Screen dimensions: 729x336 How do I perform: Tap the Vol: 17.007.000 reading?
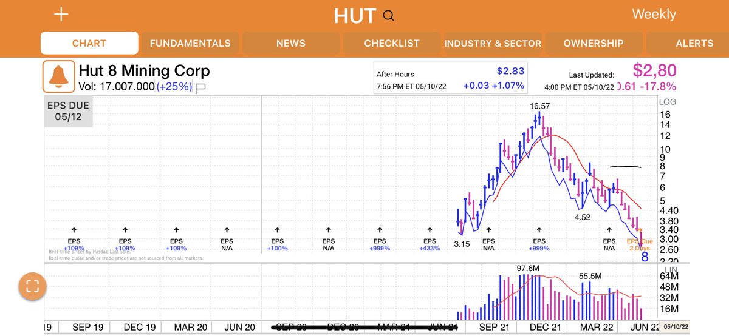(x=116, y=87)
